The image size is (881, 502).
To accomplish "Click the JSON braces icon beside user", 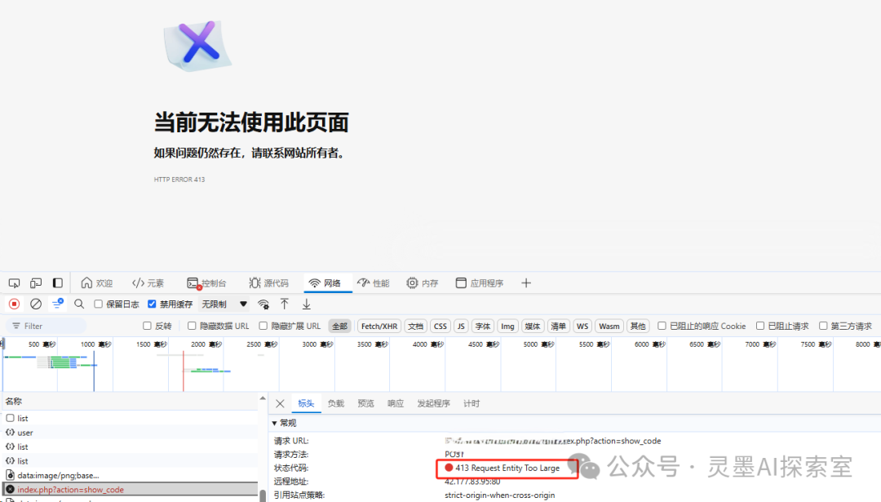I will (x=10, y=433).
